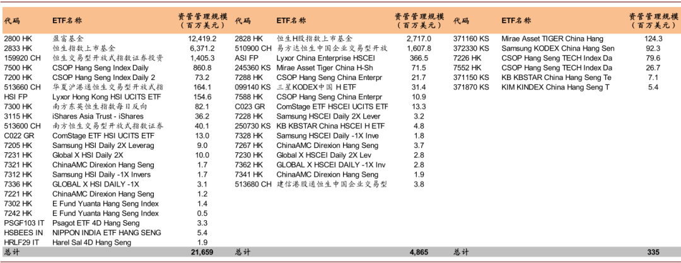Select code 7221 HK
The image size is (681, 263).
pyautogui.click(x=18, y=194)
